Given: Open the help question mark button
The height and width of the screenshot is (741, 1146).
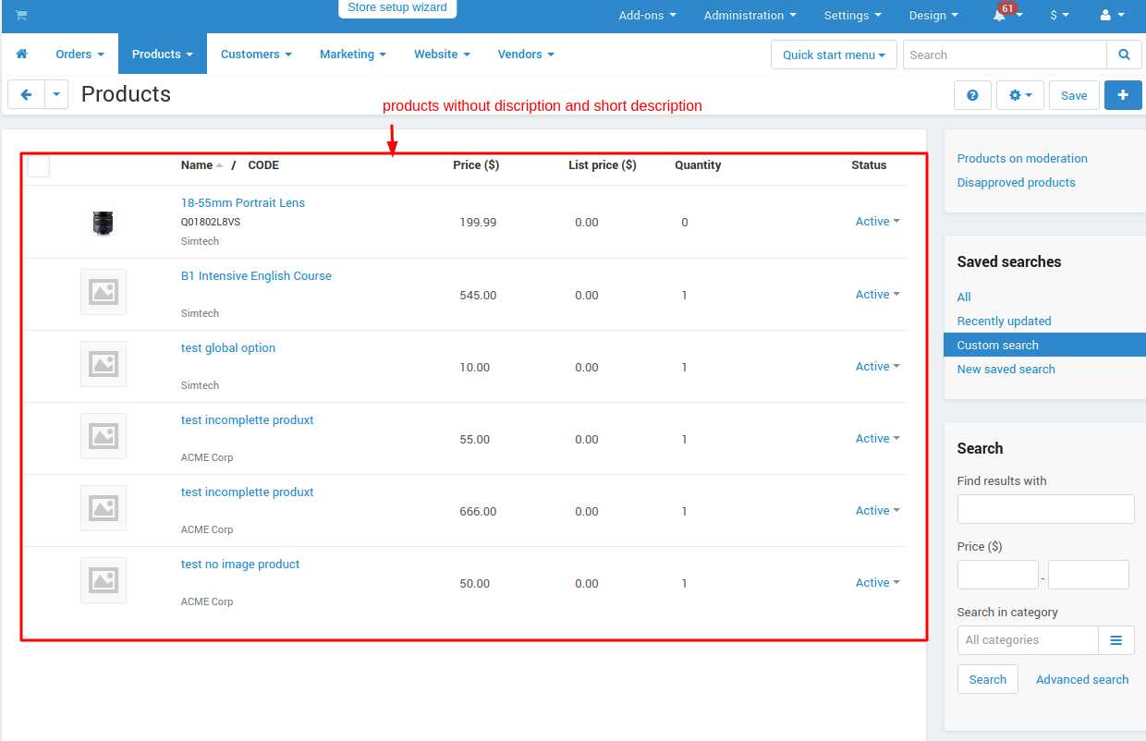Looking at the screenshot, I should coord(972,95).
